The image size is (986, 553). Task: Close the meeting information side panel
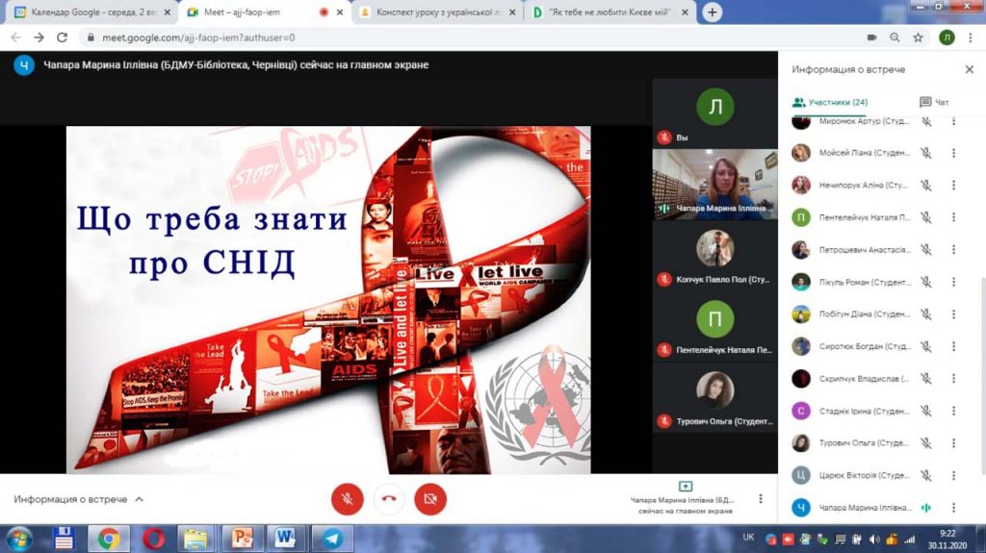(969, 69)
